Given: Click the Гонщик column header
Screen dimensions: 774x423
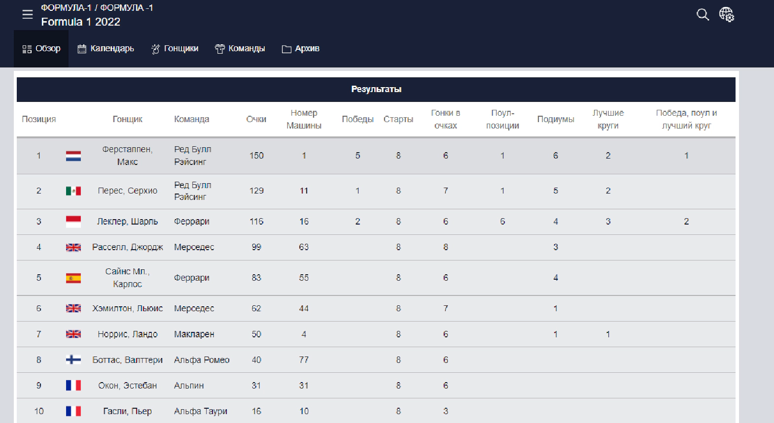Looking at the screenshot, I should click(x=127, y=119).
